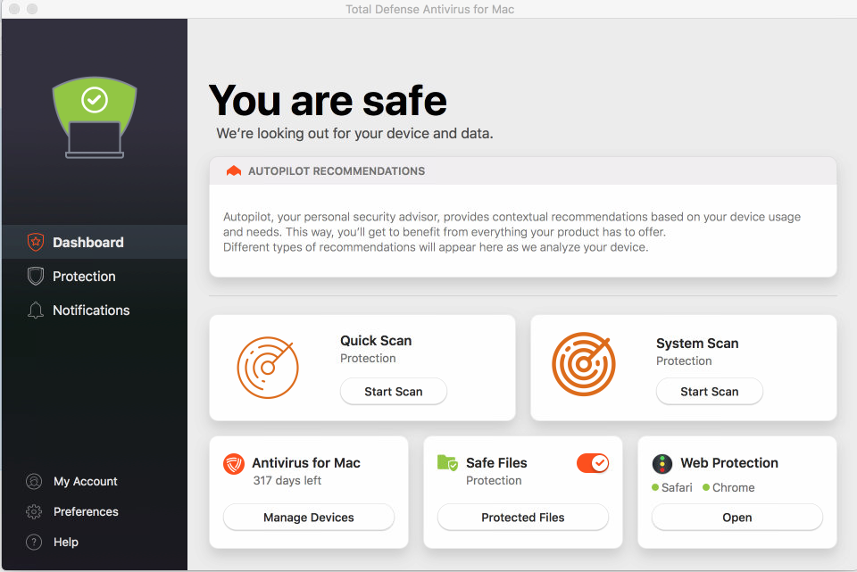This screenshot has width=857, height=572.
Task: Click the Preferences gear icon
Action: (x=35, y=511)
